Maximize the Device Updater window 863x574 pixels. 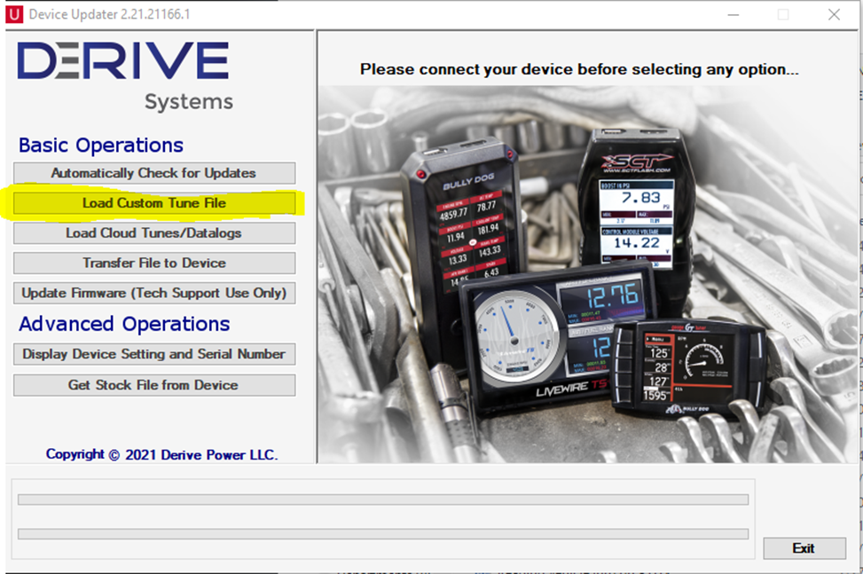pyautogui.click(x=783, y=15)
